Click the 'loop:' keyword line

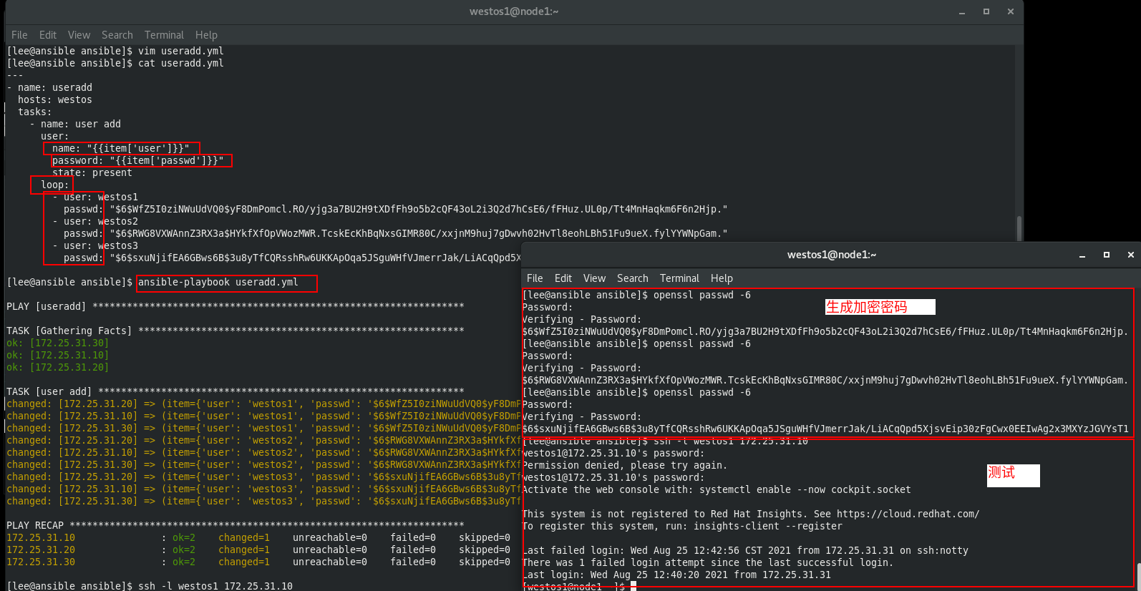(55, 185)
